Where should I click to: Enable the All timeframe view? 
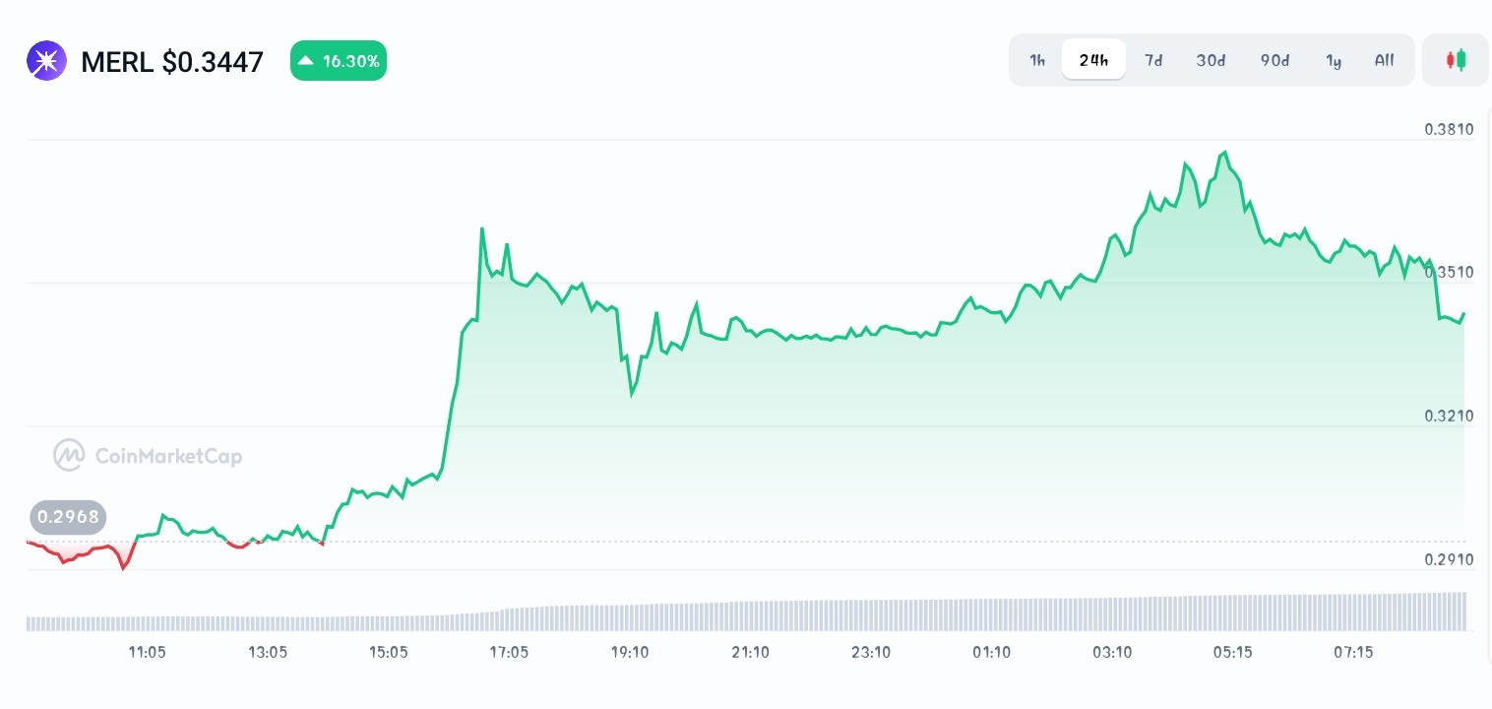[x=1384, y=60]
